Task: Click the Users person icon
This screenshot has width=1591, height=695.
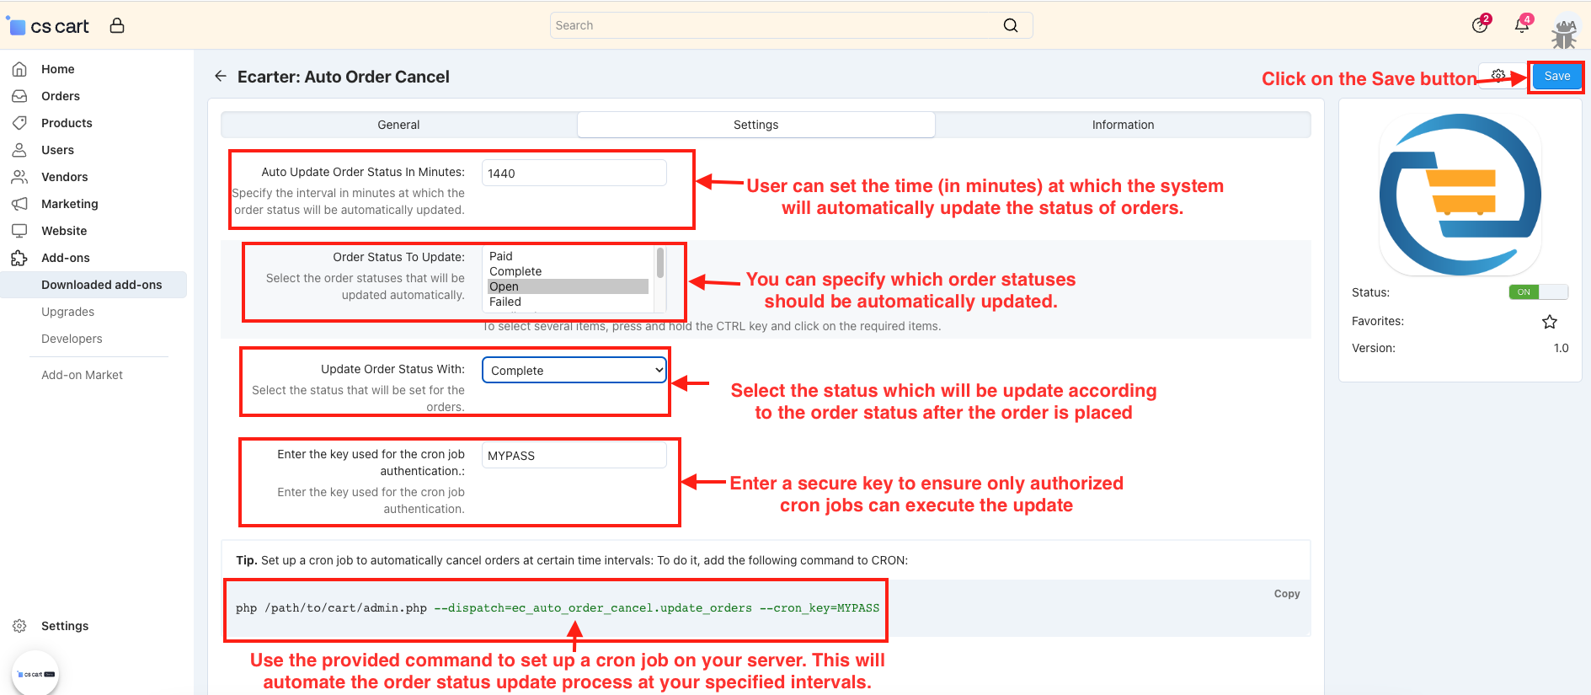Action: coord(19,150)
